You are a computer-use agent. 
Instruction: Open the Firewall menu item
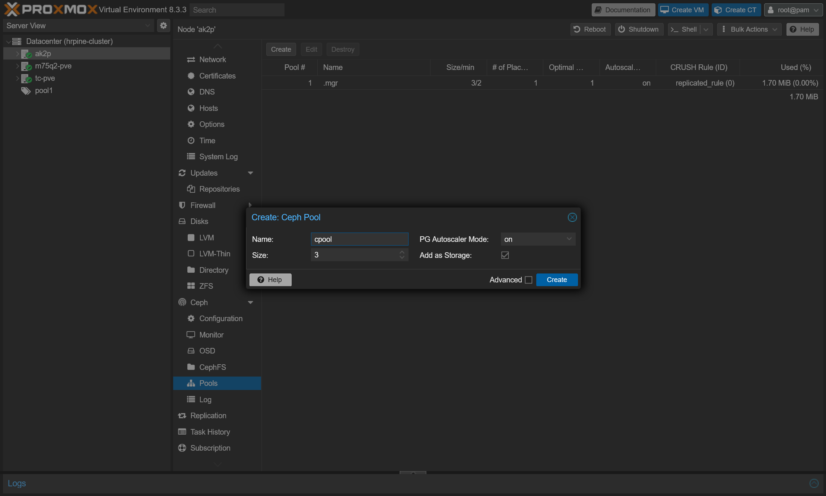point(217,205)
